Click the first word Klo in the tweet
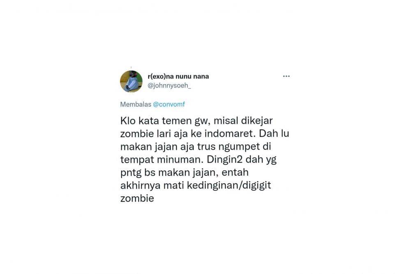Screen dimensions: 411x274 tap(128, 121)
